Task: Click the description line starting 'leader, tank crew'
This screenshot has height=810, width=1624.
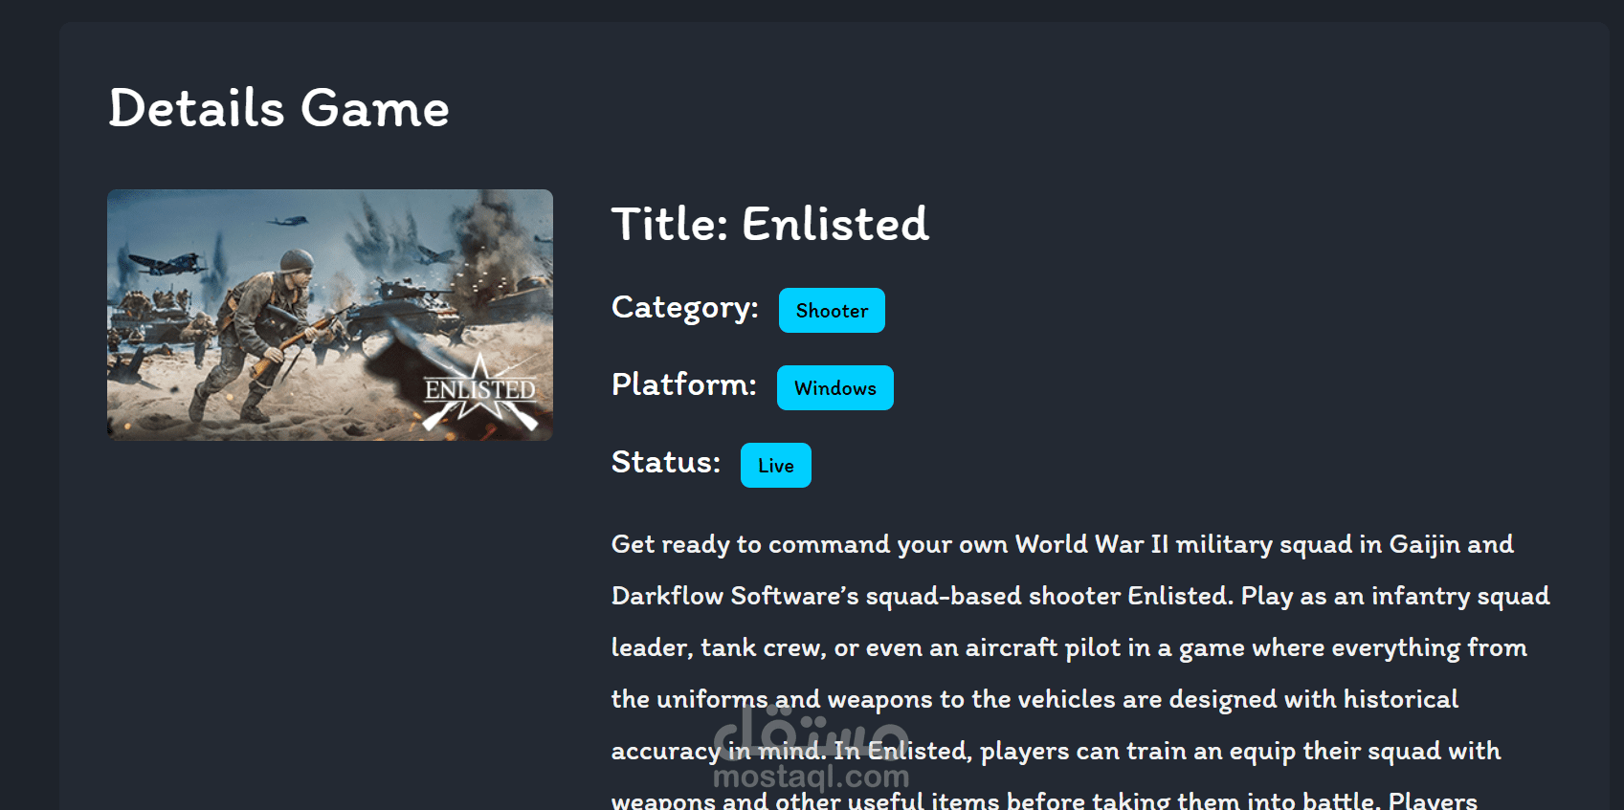Action: pos(1069,647)
